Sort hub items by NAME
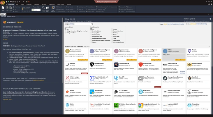The height and width of the screenshot is (117, 213). coord(205,24)
